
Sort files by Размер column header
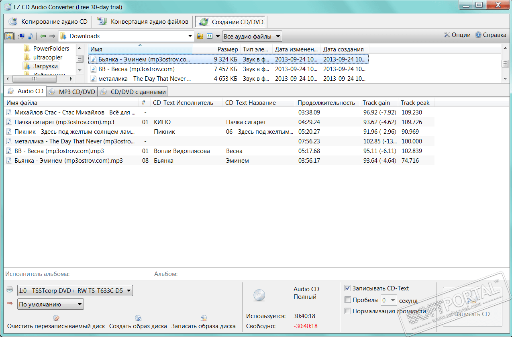pos(216,49)
